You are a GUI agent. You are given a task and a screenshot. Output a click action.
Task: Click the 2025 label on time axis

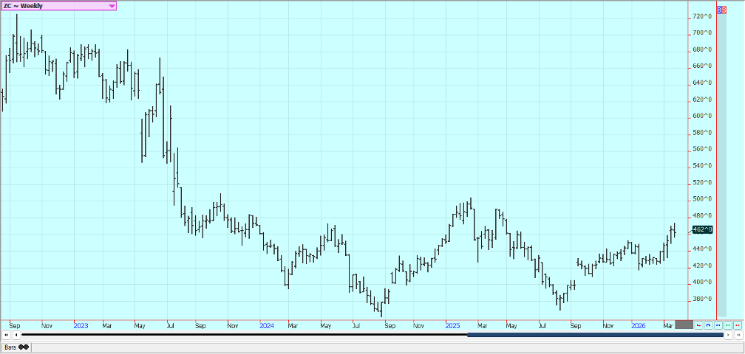coord(452,324)
